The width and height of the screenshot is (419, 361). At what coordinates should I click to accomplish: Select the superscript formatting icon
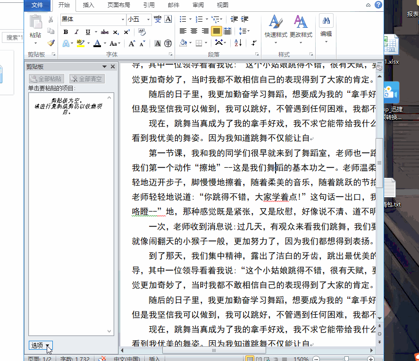pos(127,32)
